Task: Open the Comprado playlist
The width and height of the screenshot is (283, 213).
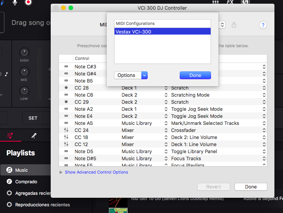Action: [x=26, y=182]
